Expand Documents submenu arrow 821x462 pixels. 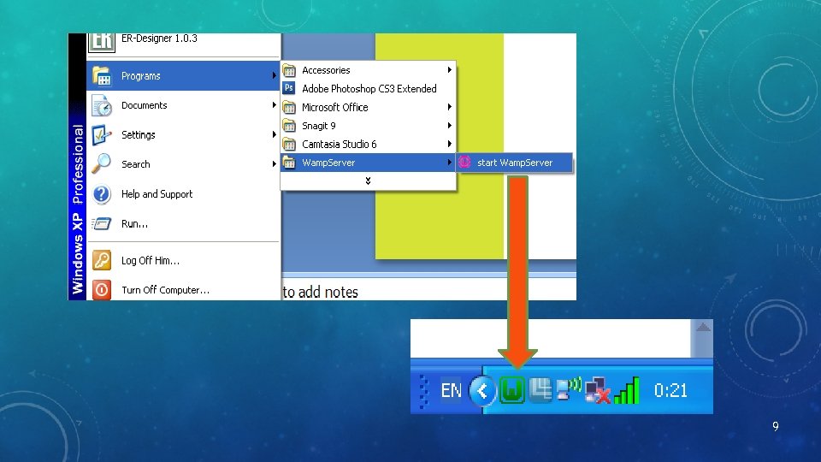(274, 105)
